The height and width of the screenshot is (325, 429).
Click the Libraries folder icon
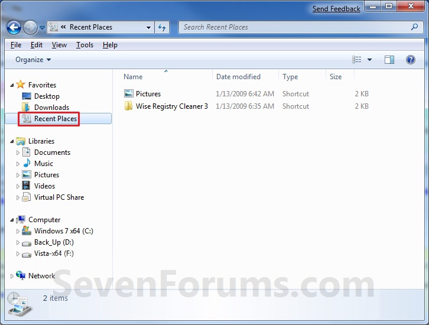tap(21, 141)
